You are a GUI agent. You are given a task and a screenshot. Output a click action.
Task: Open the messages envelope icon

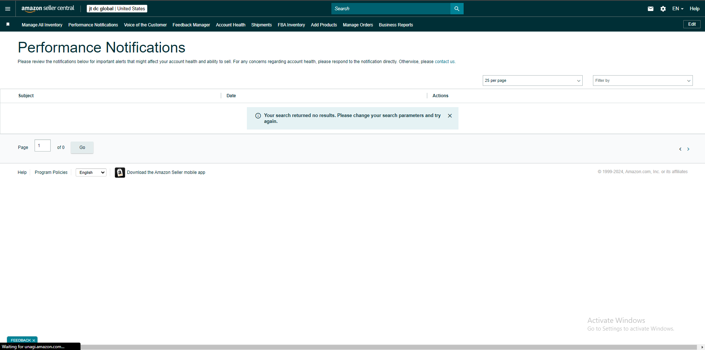650,9
